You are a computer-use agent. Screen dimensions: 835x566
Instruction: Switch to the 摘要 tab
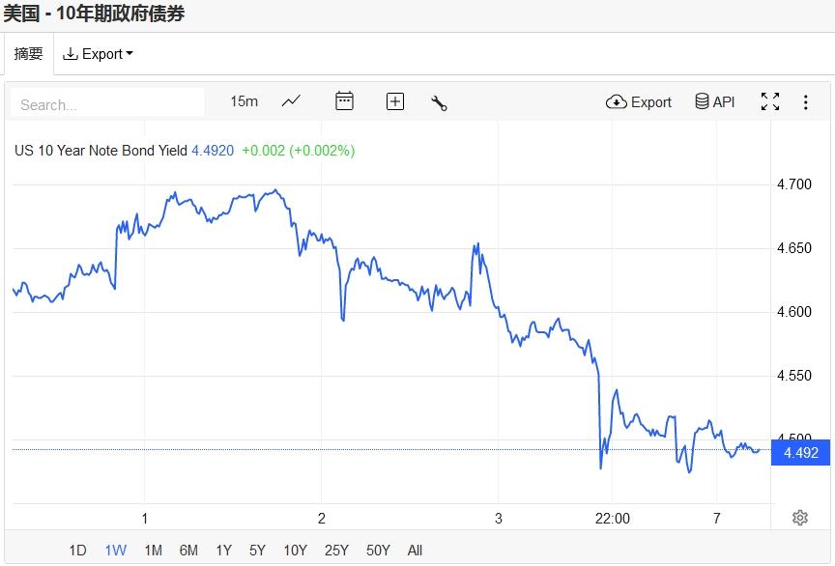29,54
